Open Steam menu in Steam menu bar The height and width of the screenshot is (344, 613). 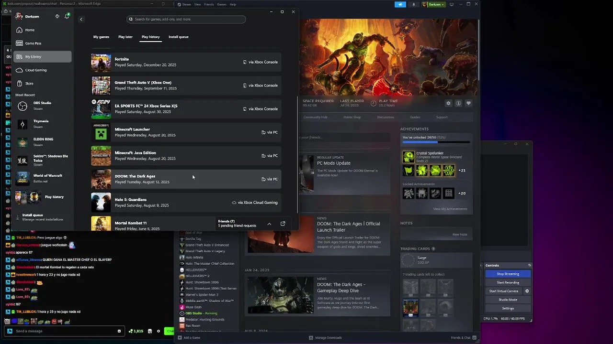click(x=185, y=4)
